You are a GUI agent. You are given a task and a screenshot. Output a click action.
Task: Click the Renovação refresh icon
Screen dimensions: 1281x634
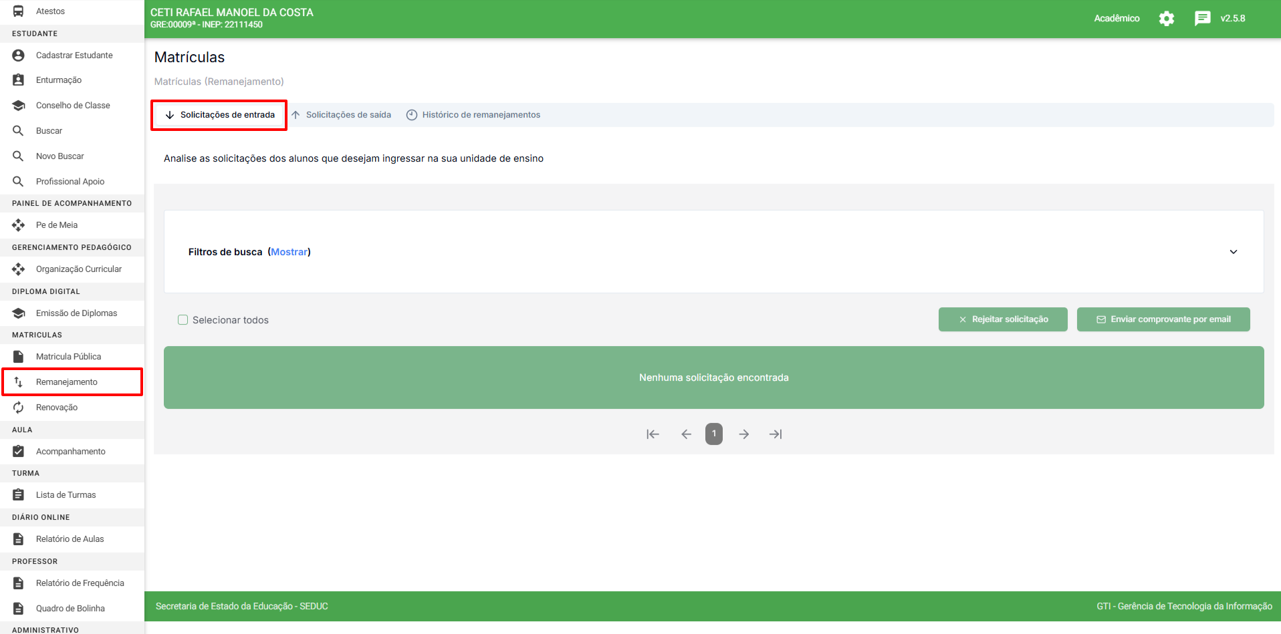click(x=19, y=408)
